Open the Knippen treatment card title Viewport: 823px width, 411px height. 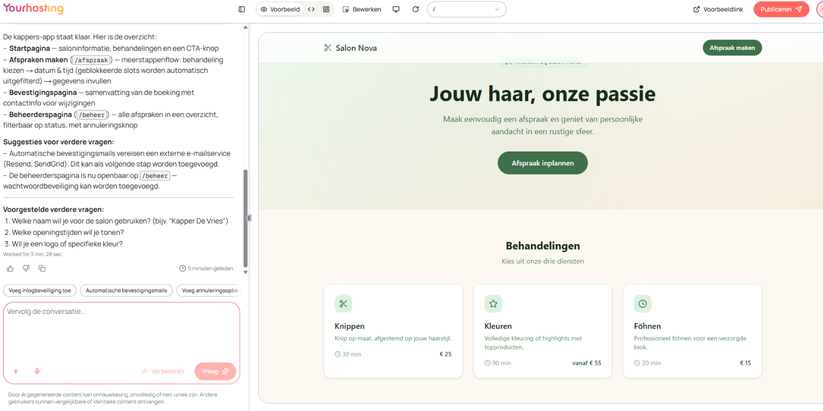pos(350,326)
